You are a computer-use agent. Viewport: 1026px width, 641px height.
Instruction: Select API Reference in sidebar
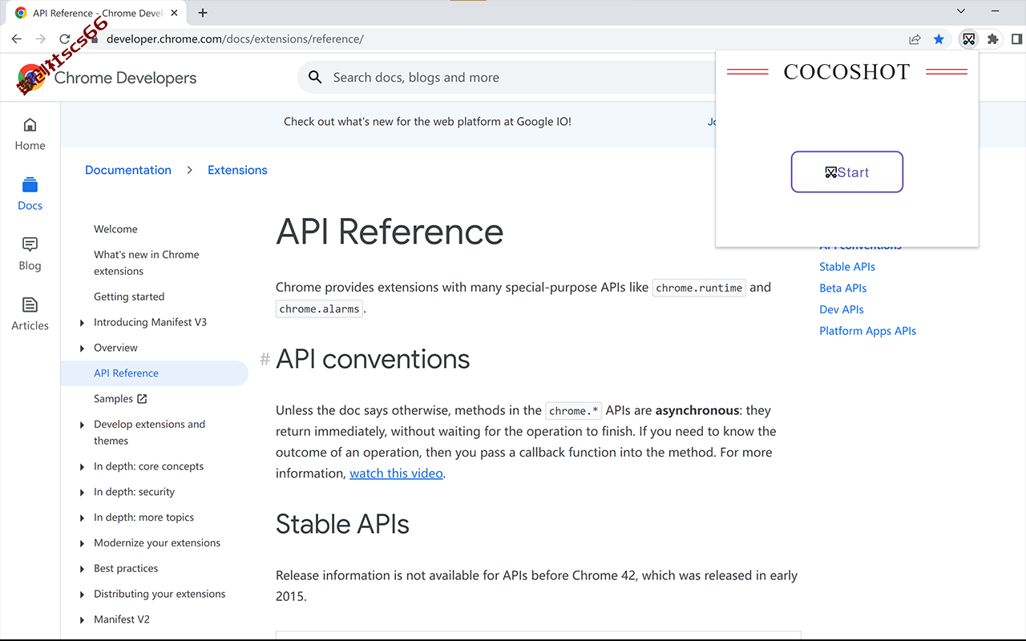(155, 373)
